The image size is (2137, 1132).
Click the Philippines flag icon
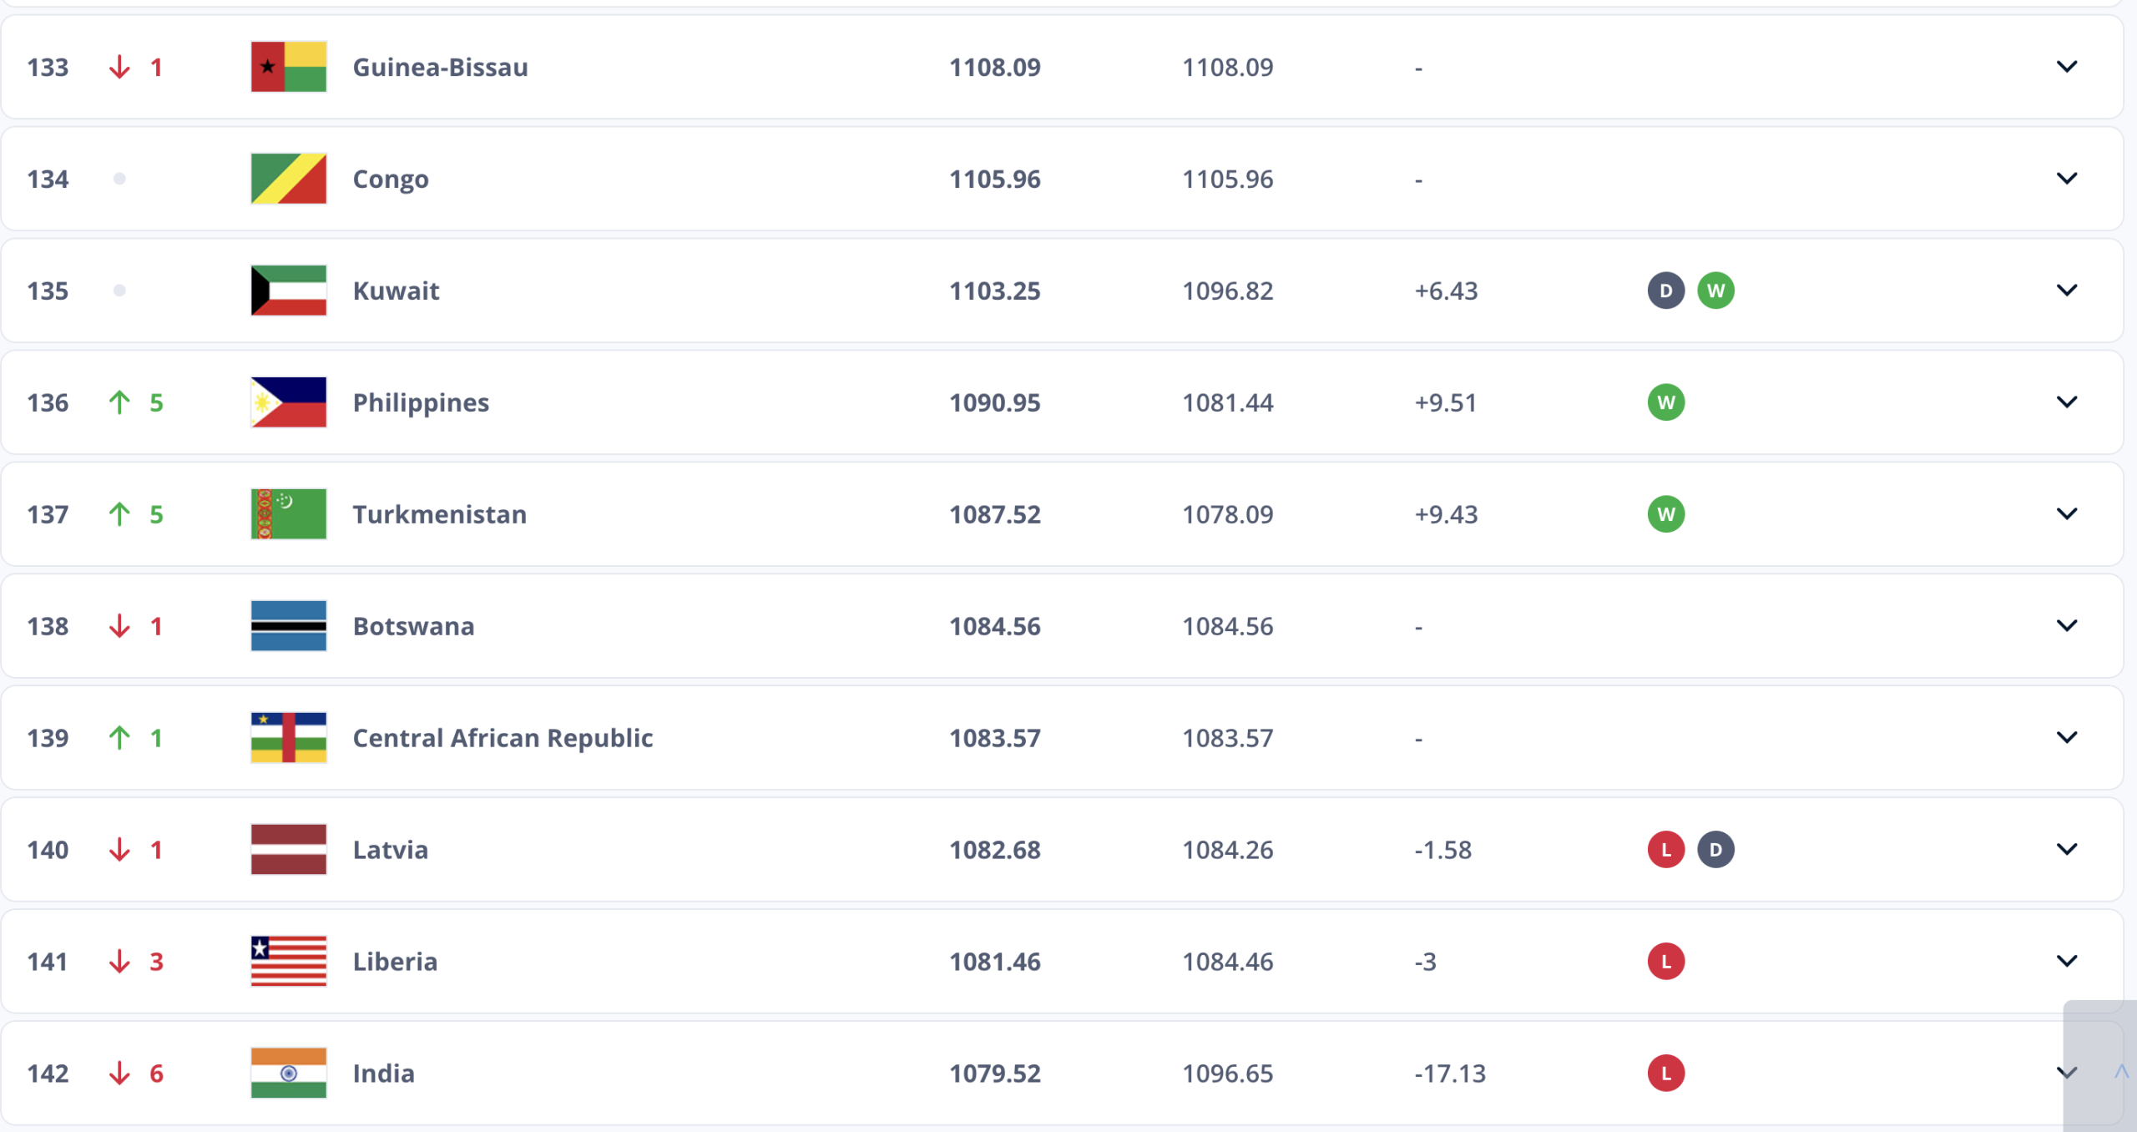tap(288, 402)
